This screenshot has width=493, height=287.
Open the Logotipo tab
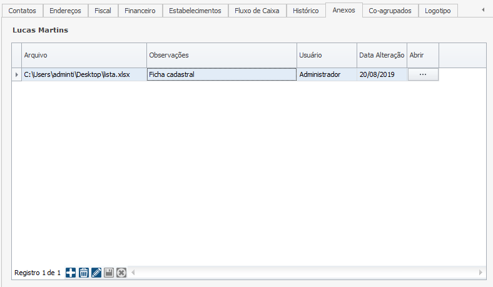pyautogui.click(x=437, y=11)
